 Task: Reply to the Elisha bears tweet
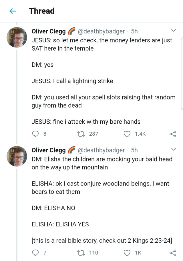(x=36, y=253)
